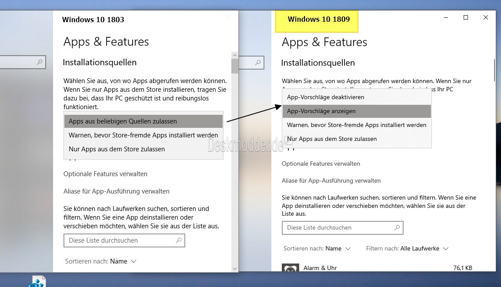Viewport: 501px width, 287px height.
Task: Click the magnifier in the left-edge search box
Action: (x=40, y=62)
